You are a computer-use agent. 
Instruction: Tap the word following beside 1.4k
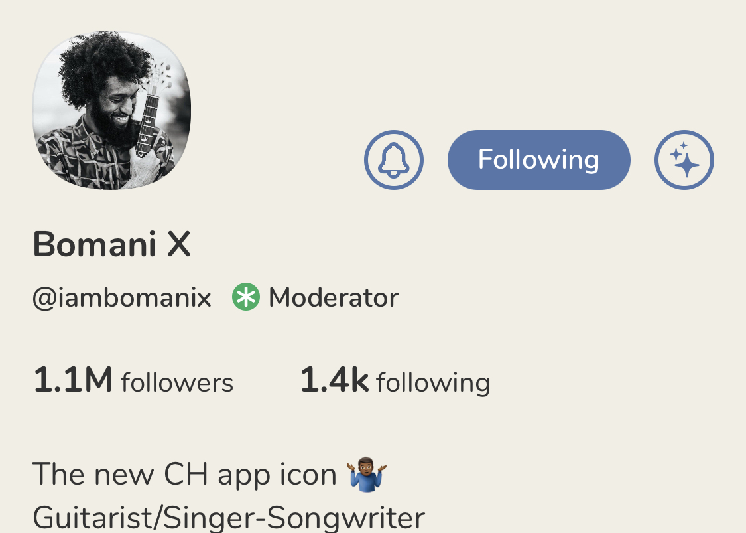point(433,384)
